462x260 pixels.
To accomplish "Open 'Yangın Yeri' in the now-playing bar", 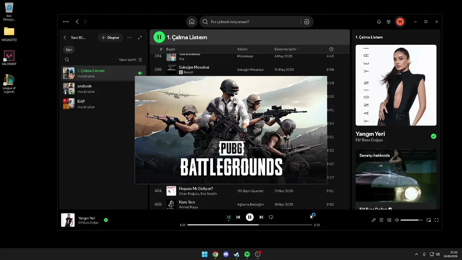I will [x=87, y=218].
